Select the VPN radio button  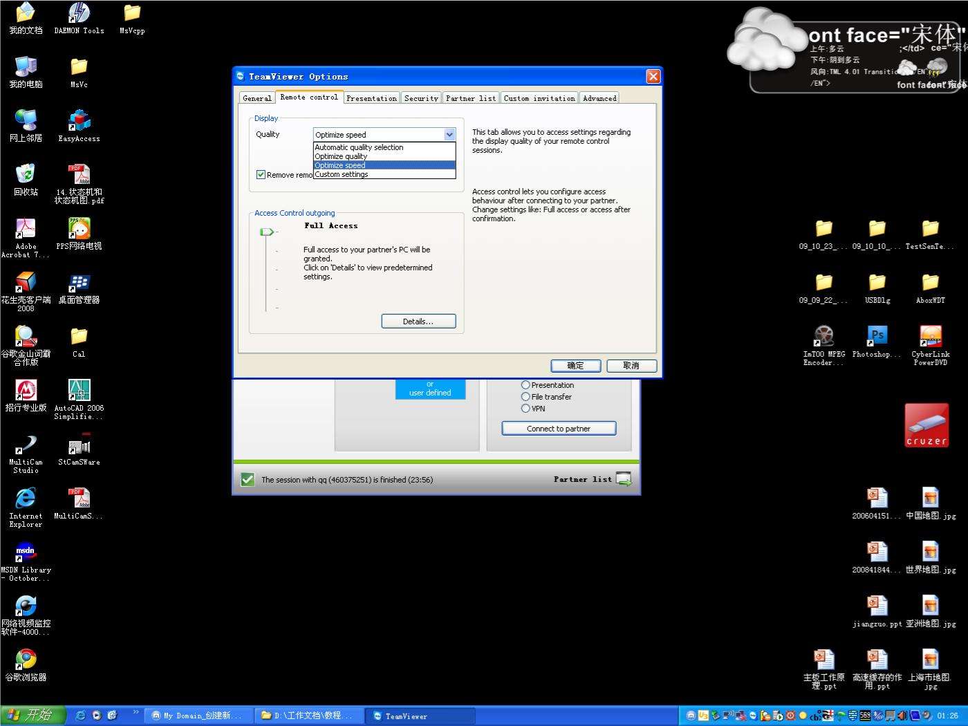click(525, 409)
